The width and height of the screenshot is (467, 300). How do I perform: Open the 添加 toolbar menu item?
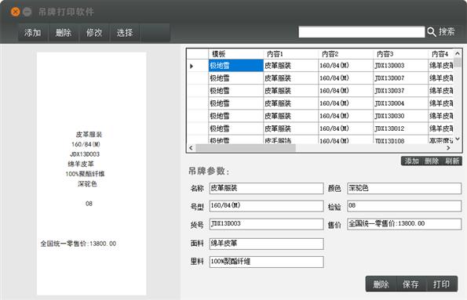pos(33,32)
